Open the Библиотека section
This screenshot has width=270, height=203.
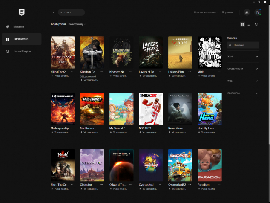click(22, 39)
